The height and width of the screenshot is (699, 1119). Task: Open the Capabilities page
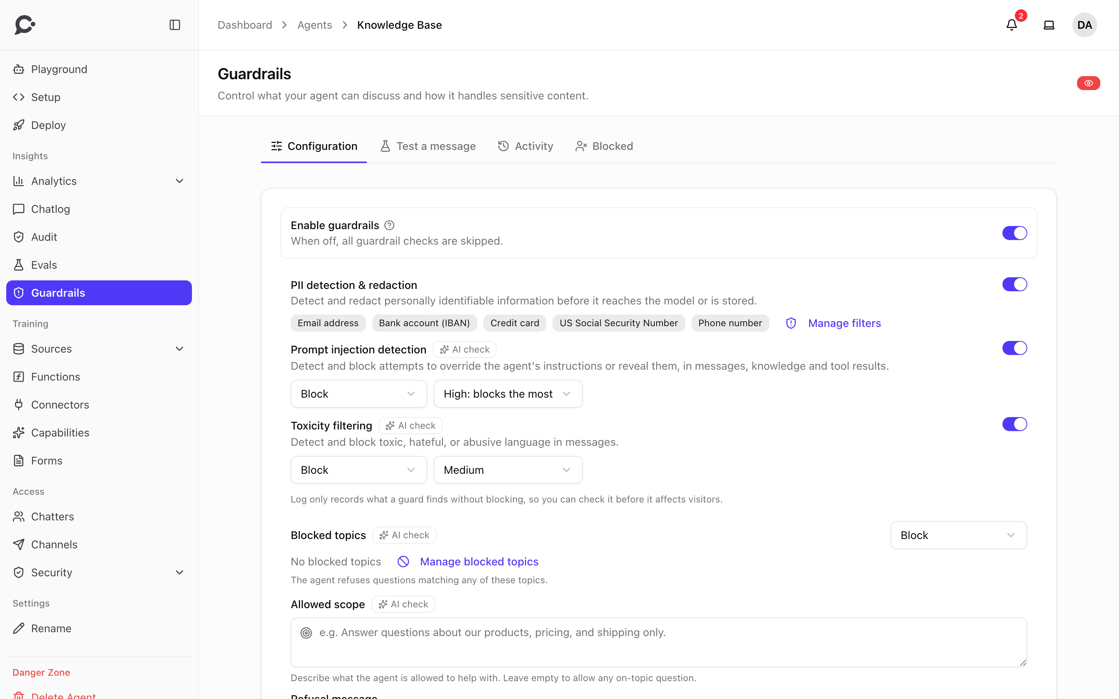99,433
